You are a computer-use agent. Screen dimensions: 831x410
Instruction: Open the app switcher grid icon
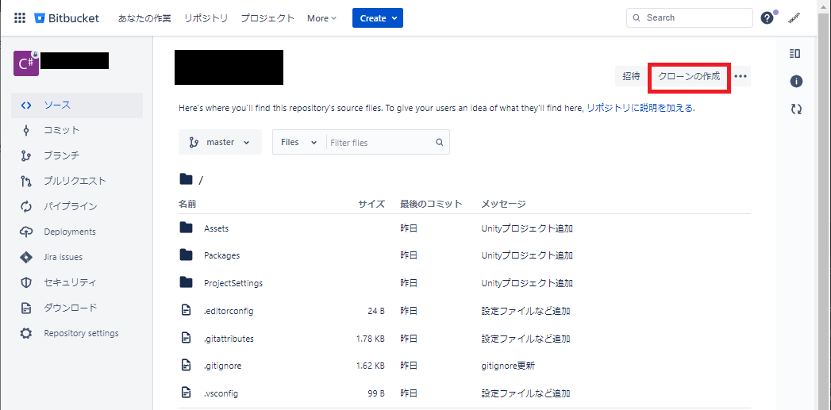[x=20, y=18]
